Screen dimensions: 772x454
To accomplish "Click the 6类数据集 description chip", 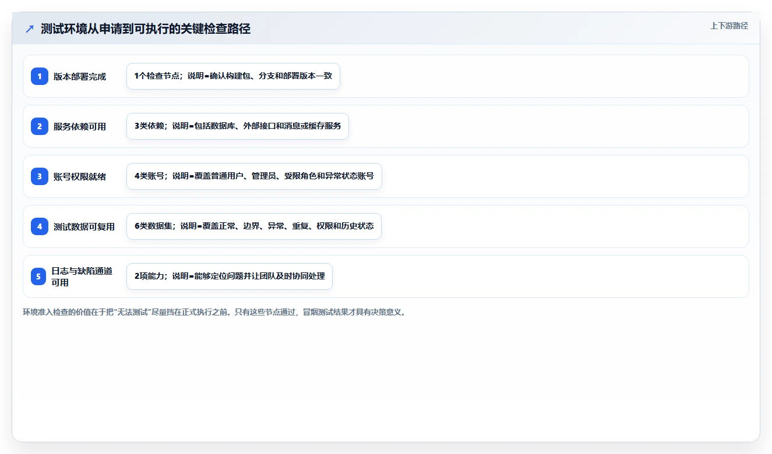I will click(x=254, y=226).
